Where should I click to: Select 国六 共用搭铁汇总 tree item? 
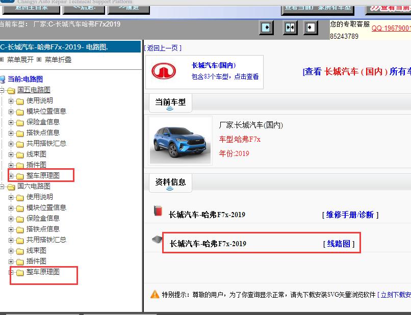(46, 240)
